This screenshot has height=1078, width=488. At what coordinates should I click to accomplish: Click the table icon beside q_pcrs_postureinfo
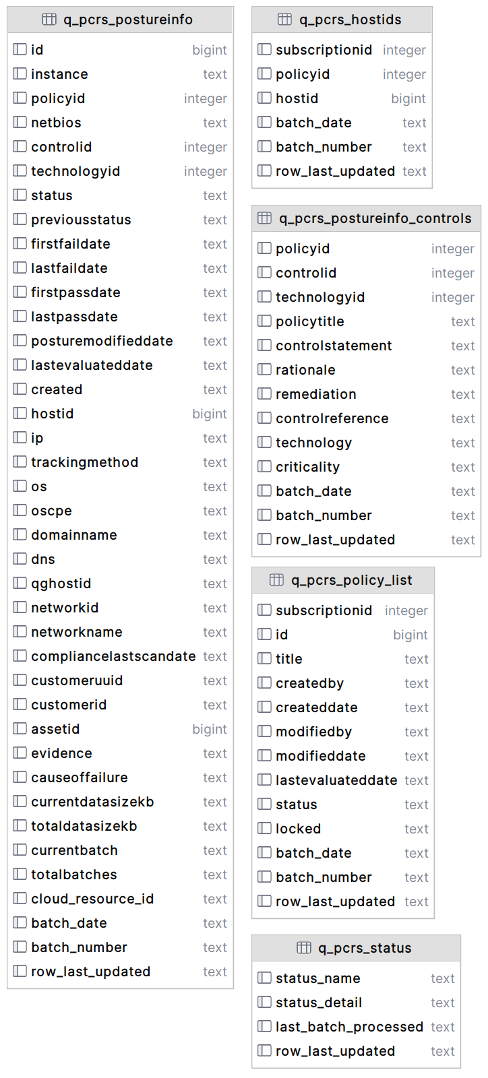coord(49,20)
